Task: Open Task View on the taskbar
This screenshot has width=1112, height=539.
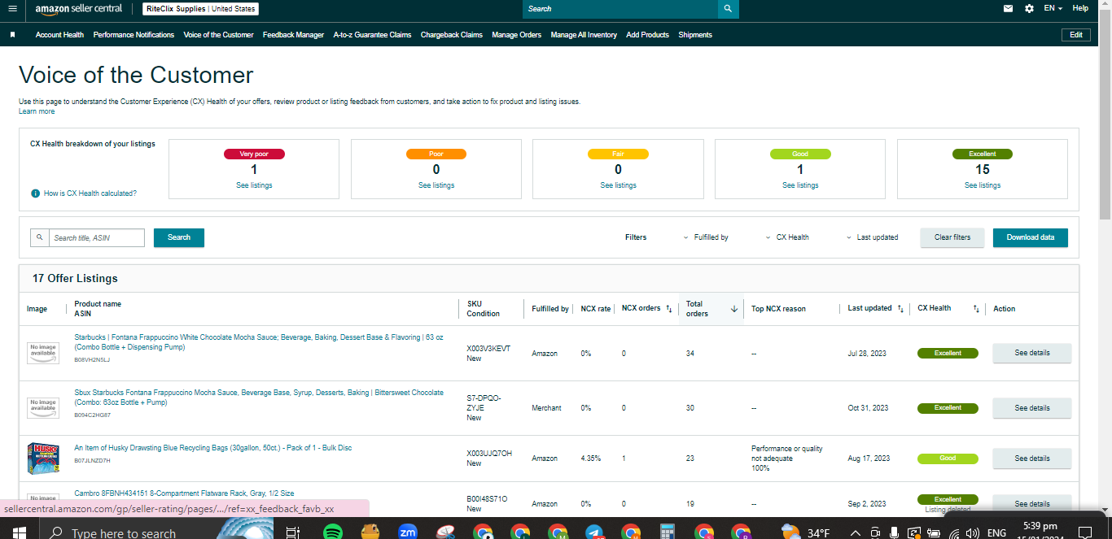Action: coord(293,532)
